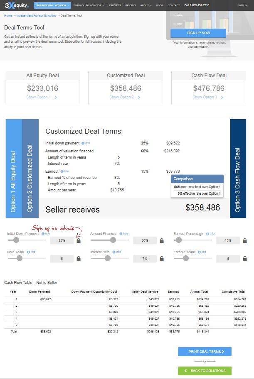Click the Print Deal Terms button
254x379 pixels.
pyautogui.click(x=205, y=352)
